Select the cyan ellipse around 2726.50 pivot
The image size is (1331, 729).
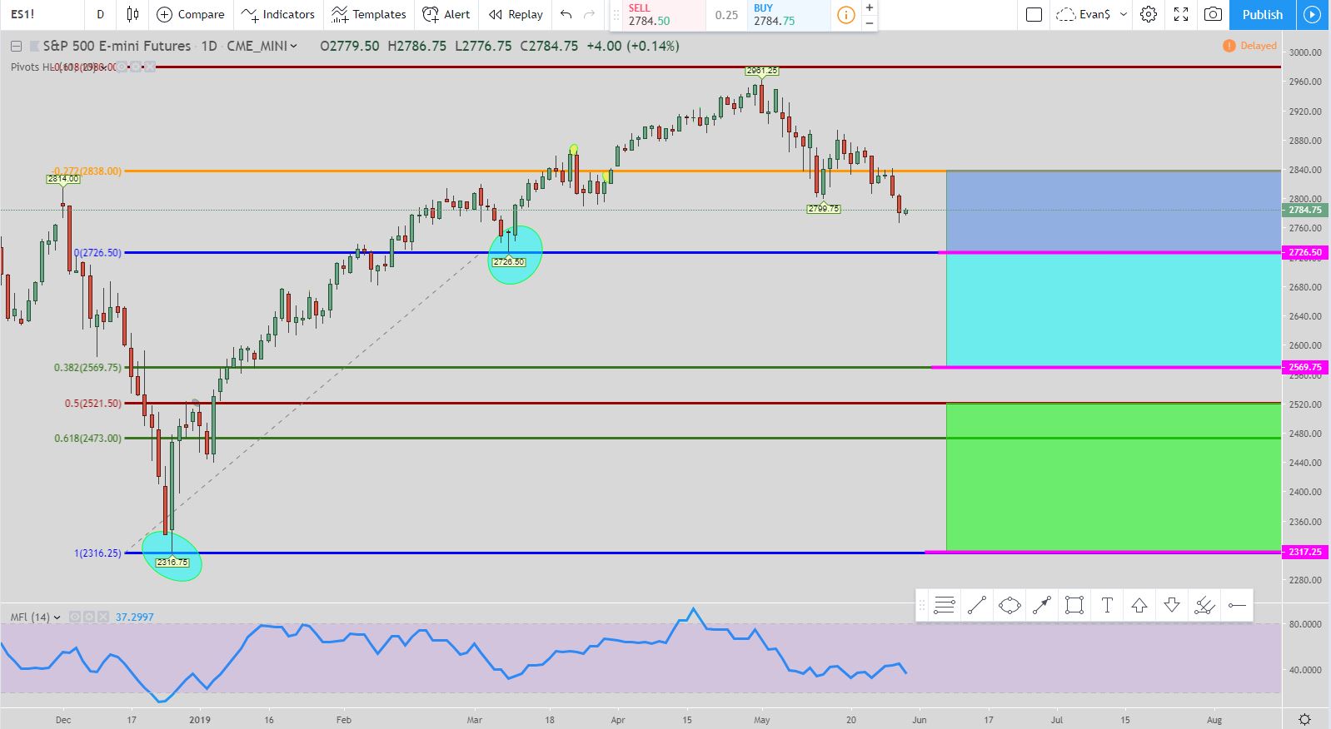[x=515, y=255]
